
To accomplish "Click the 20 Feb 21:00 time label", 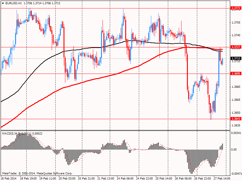I will (x=87, y=178).
